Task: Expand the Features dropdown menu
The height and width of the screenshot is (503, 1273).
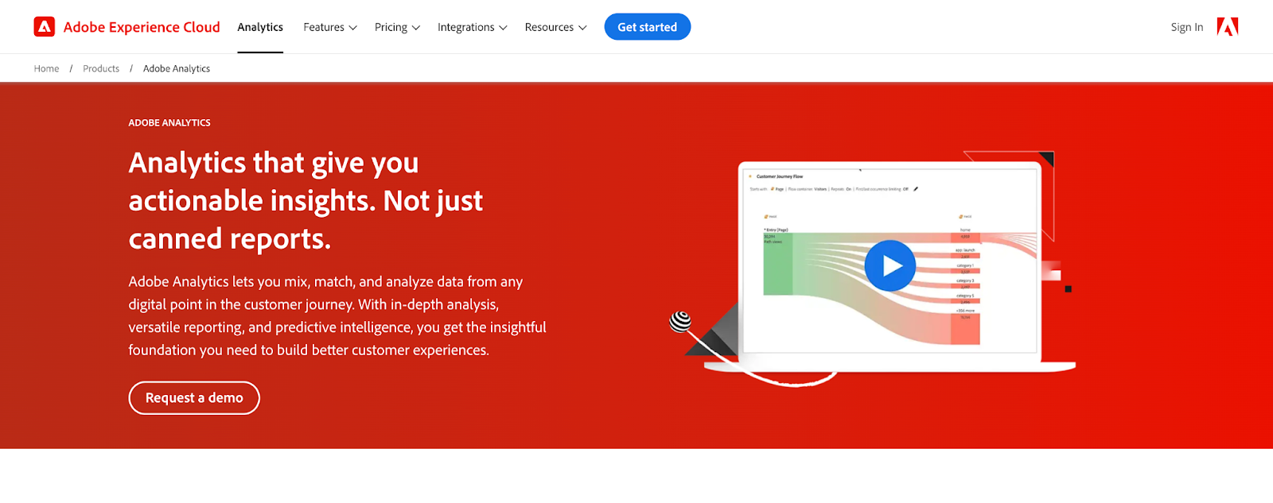Action: tap(330, 27)
